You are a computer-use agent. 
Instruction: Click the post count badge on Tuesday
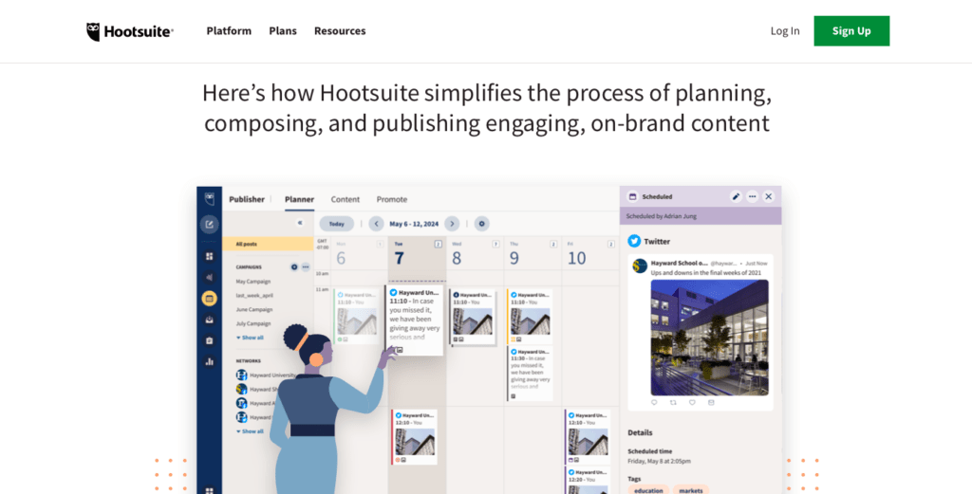pos(438,244)
